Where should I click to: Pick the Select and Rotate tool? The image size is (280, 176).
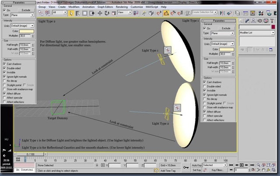click(x=107, y=13)
